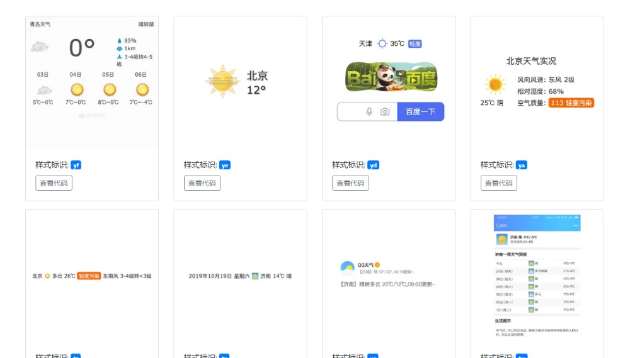Image resolution: width=630 pixels, height=358 pixels.
Task: Click the sun icon for 04日 forecast
Action: click(x=77, y=90)
